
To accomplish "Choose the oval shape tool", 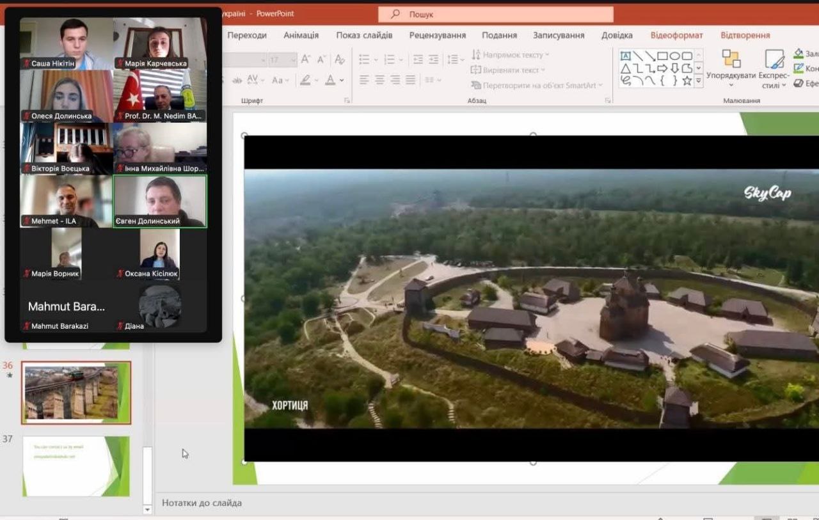I will tap(674, 56).
